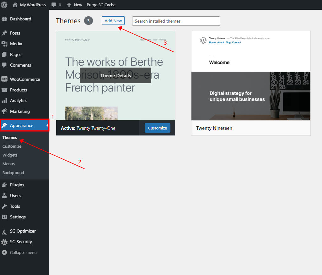
Task: Click the Theme Details overlay button
Action: (115, 75)
